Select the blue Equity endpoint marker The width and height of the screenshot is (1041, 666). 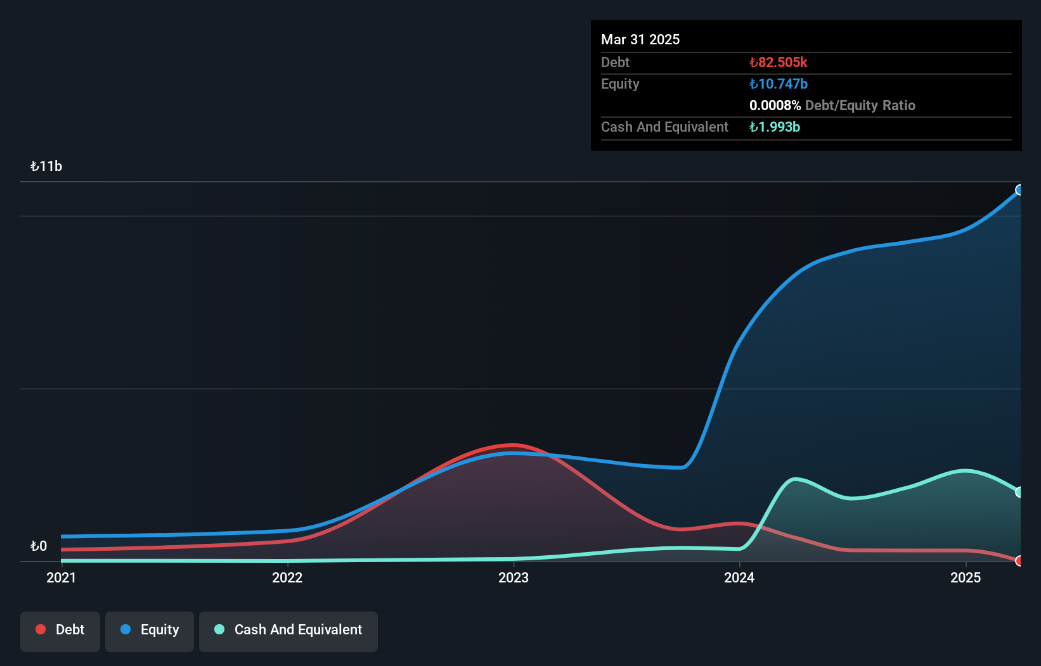(1019, 190)
